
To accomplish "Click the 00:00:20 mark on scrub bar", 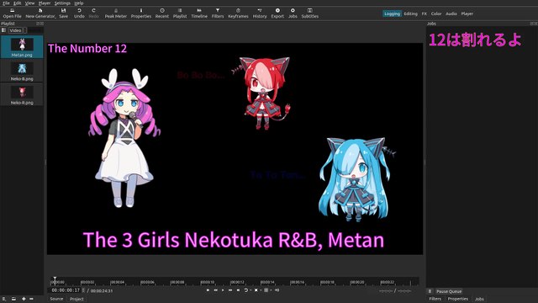I will pyautogui.click(x=356, y=282).
